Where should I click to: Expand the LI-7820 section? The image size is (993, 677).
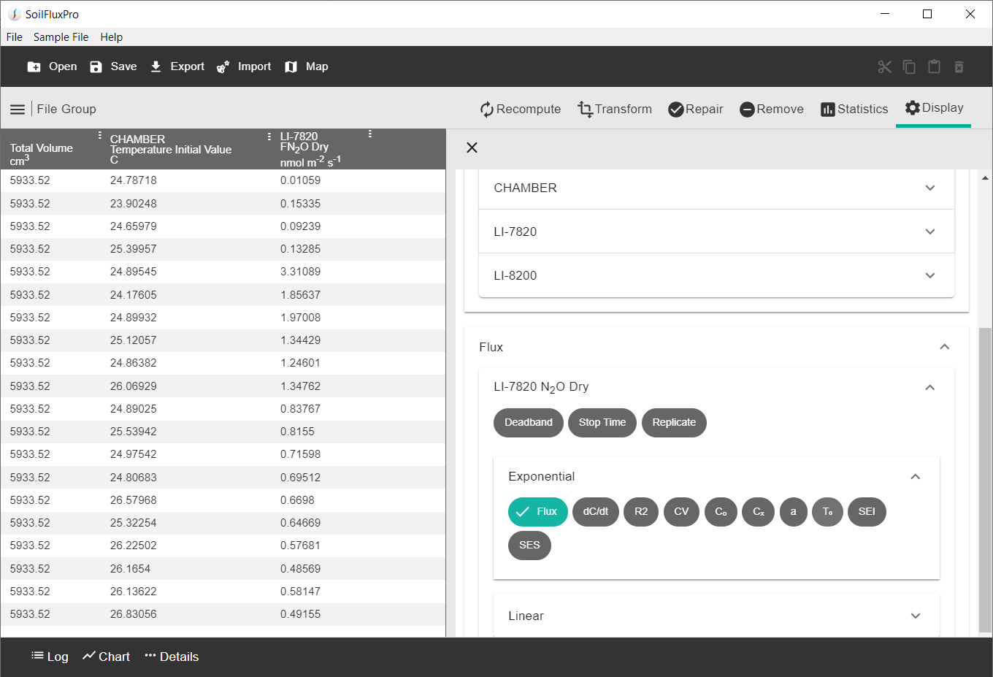(x=716, y=232)
